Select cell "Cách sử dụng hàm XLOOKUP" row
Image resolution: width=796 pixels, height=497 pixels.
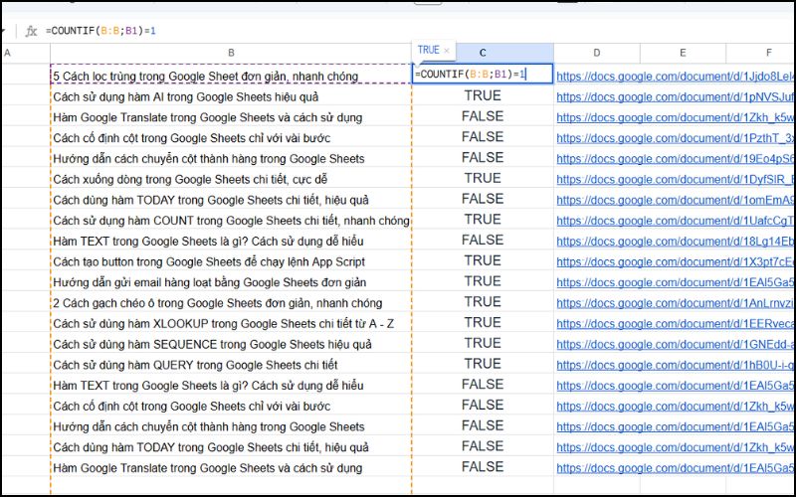[223, 324]
